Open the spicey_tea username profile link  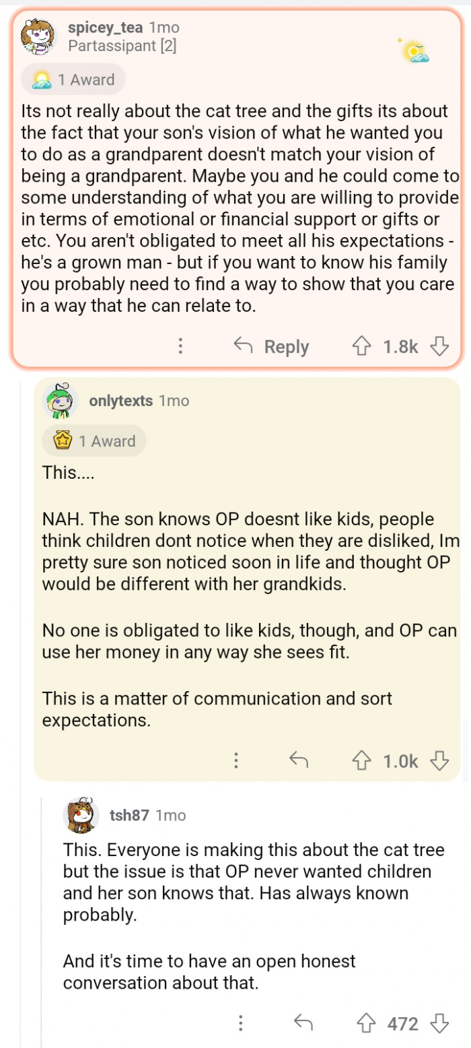click(106, 28)
